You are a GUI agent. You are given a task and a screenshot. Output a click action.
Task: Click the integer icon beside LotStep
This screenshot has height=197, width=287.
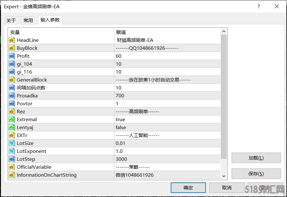12,159
